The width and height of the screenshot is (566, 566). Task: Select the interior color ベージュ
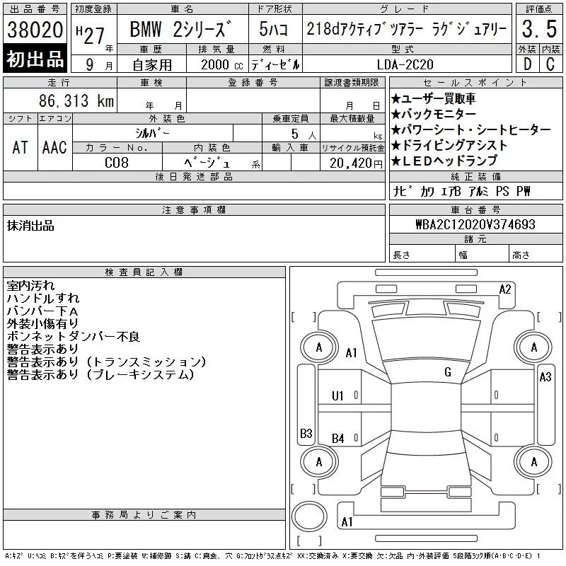[x=207, y=163]
